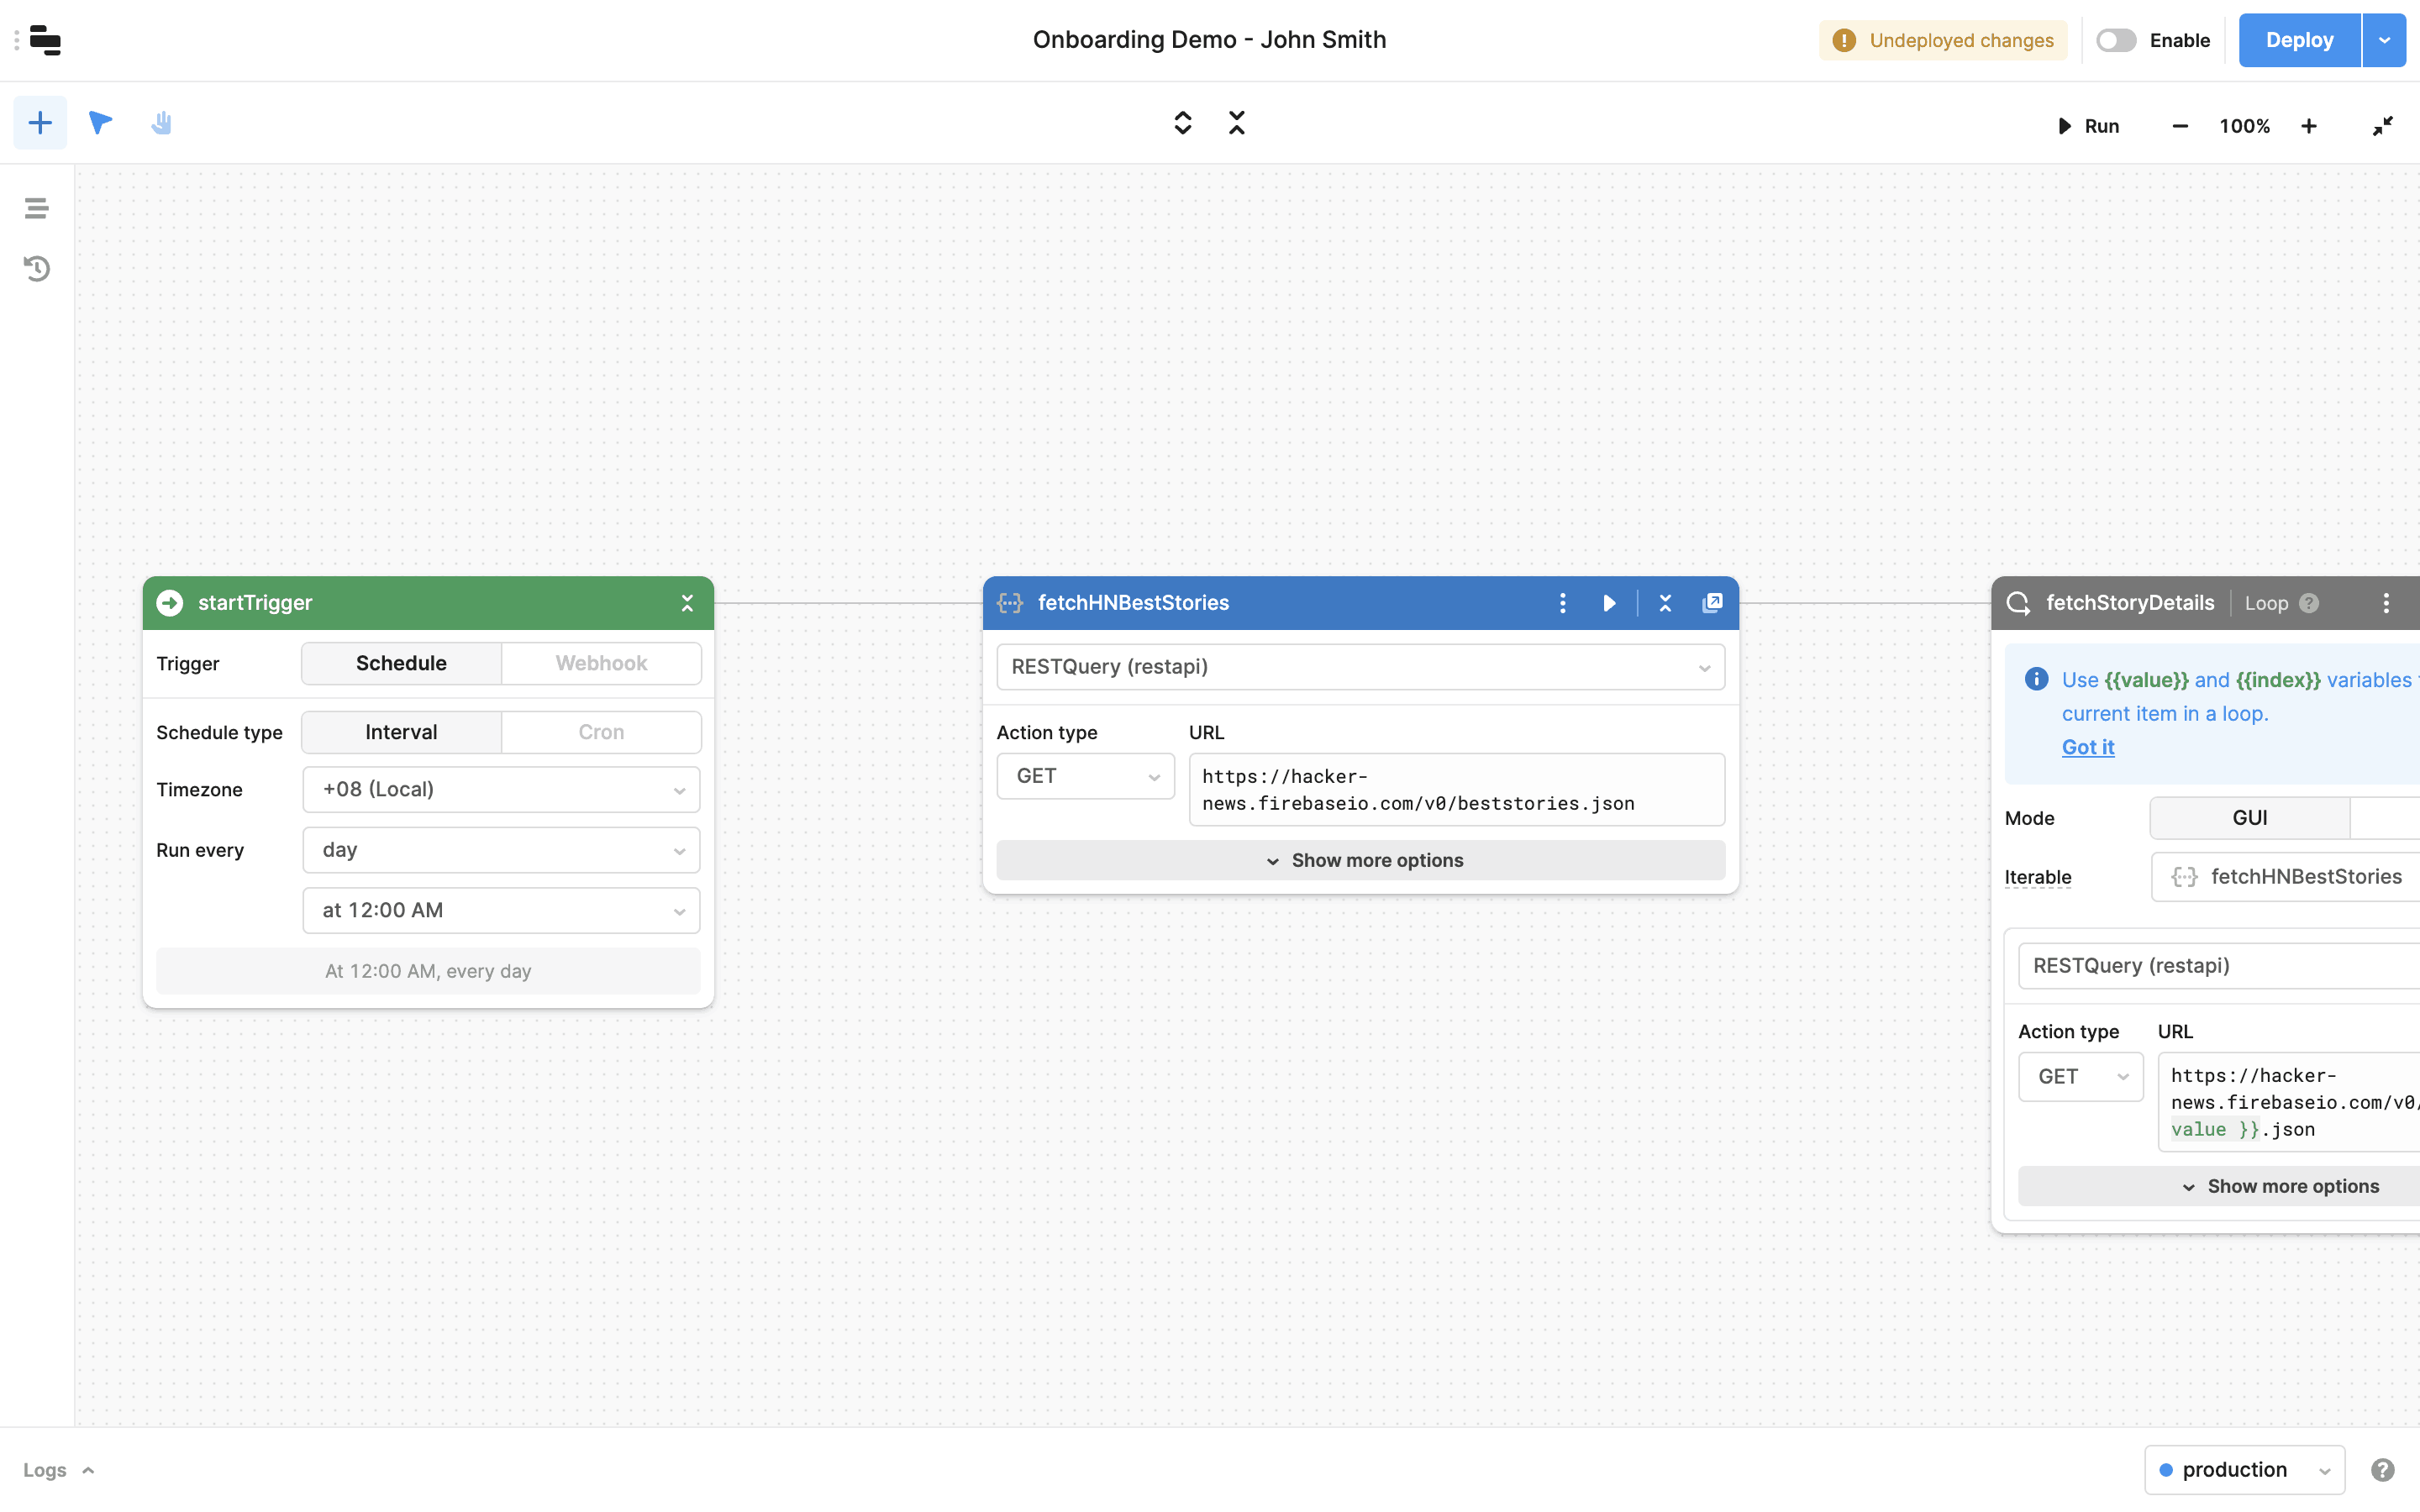Set schedule type to Cron
This screenshot has height=1512, width=2420.
pyautogui.click(x=601, y=732)
